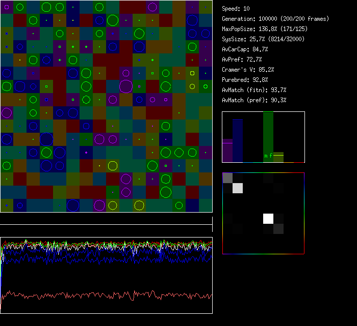Select the tall green bar in histogram
357x326 pixels.
click(268, 135)
